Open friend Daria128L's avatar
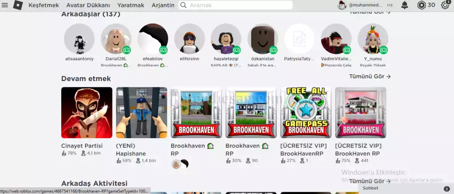This screenshot has height=194, width=454. [x=116, y=39]
